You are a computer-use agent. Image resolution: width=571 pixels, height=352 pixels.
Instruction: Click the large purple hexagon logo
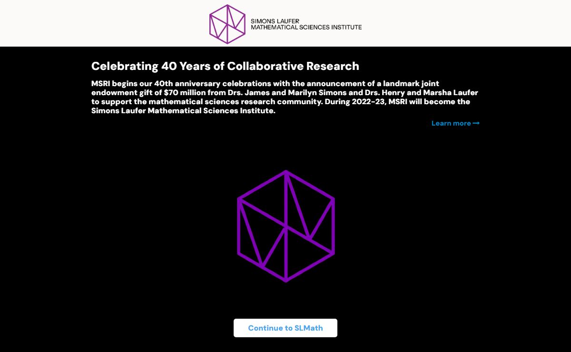(285, 226)
